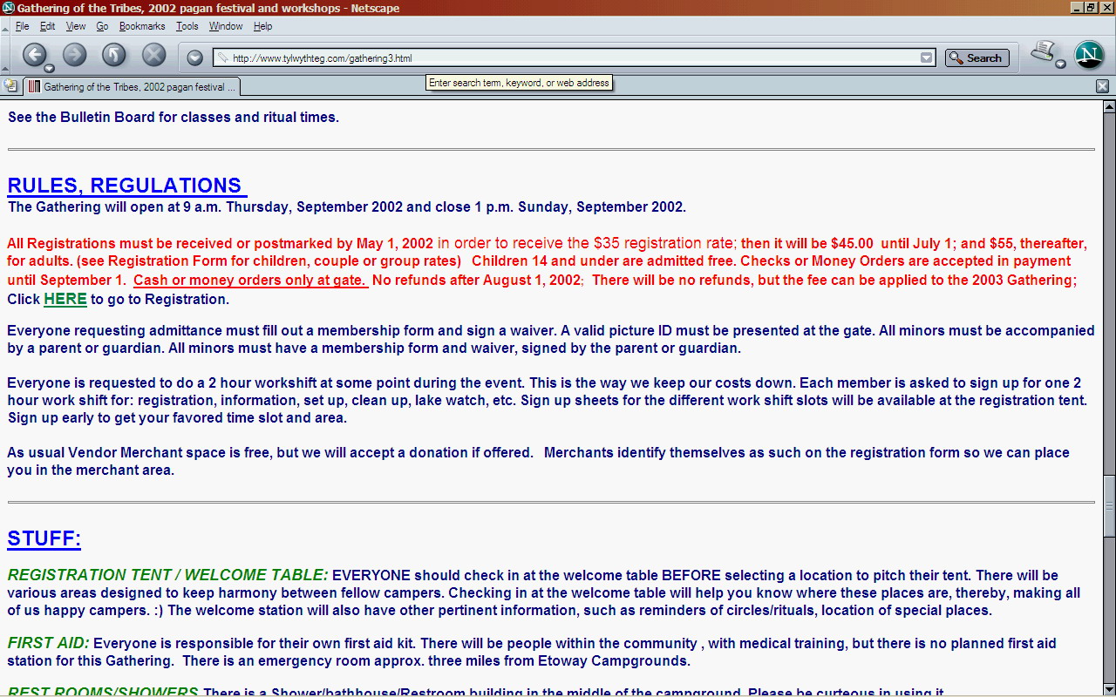The image size is (1116, 697).
Task: Open the Back button history dropdown arrow
Action: point(50,68)
